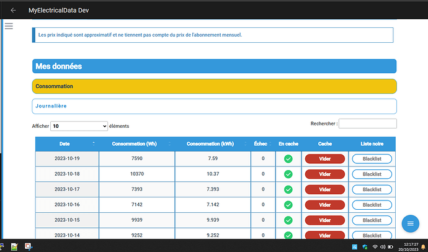Open the blue tray application icon
This screenshot has height=252, width=428.
[x=355, y=247]
